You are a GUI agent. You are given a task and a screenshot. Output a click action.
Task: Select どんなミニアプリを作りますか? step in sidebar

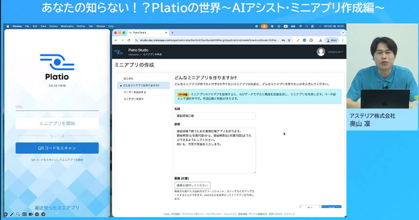pyautogui.click(x=143, y=85)
